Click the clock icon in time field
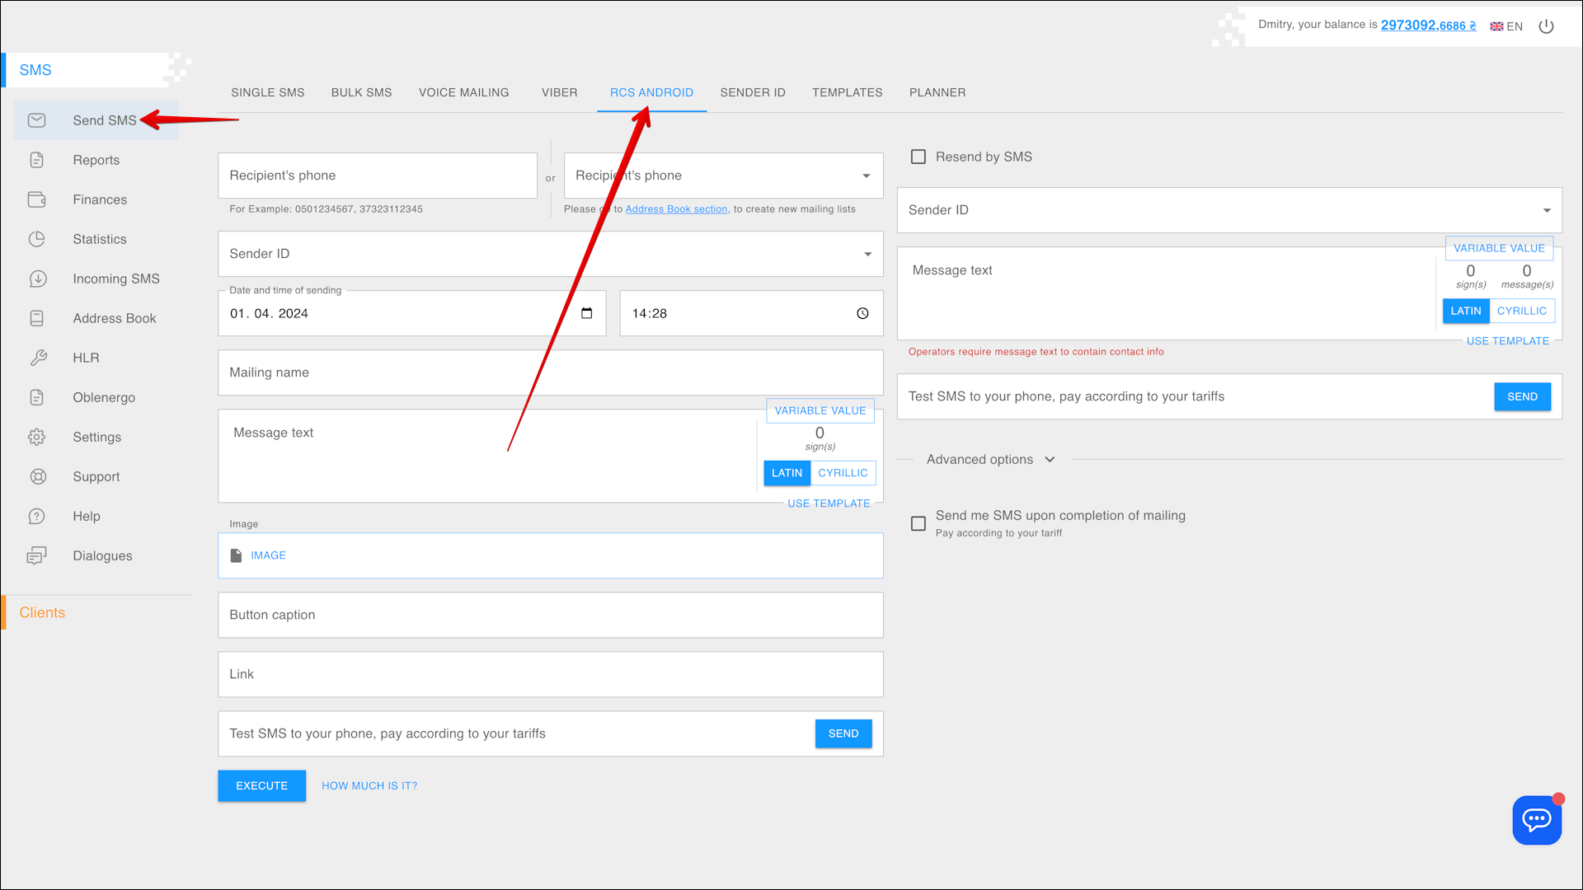Screen dimensions: 1583x890 (862, 313)
